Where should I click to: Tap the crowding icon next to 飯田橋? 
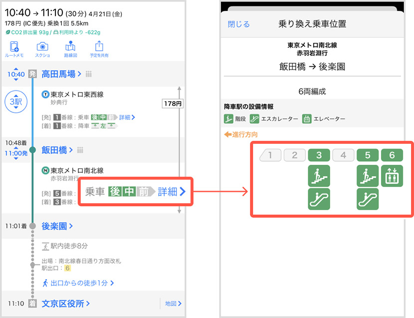pyautogui.click(x=80, y=150)
